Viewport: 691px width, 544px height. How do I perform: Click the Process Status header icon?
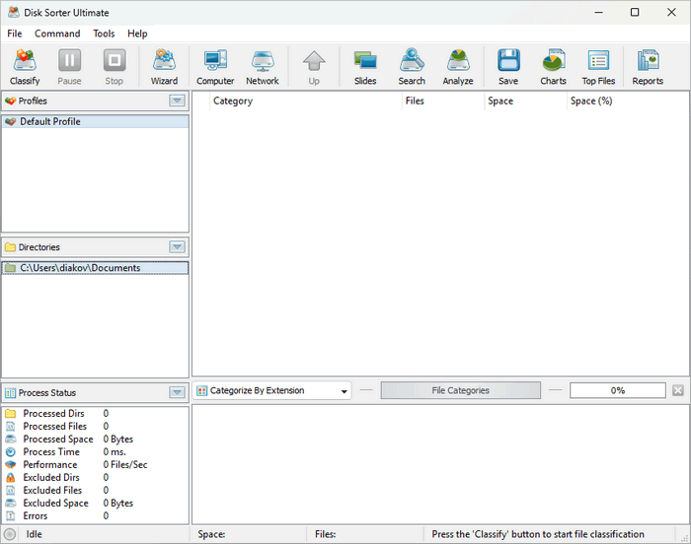(x=10, y=393)
